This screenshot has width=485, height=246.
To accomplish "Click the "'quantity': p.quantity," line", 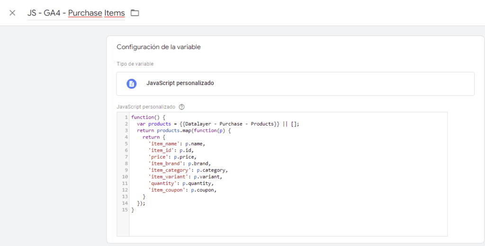I will point(181,183).
